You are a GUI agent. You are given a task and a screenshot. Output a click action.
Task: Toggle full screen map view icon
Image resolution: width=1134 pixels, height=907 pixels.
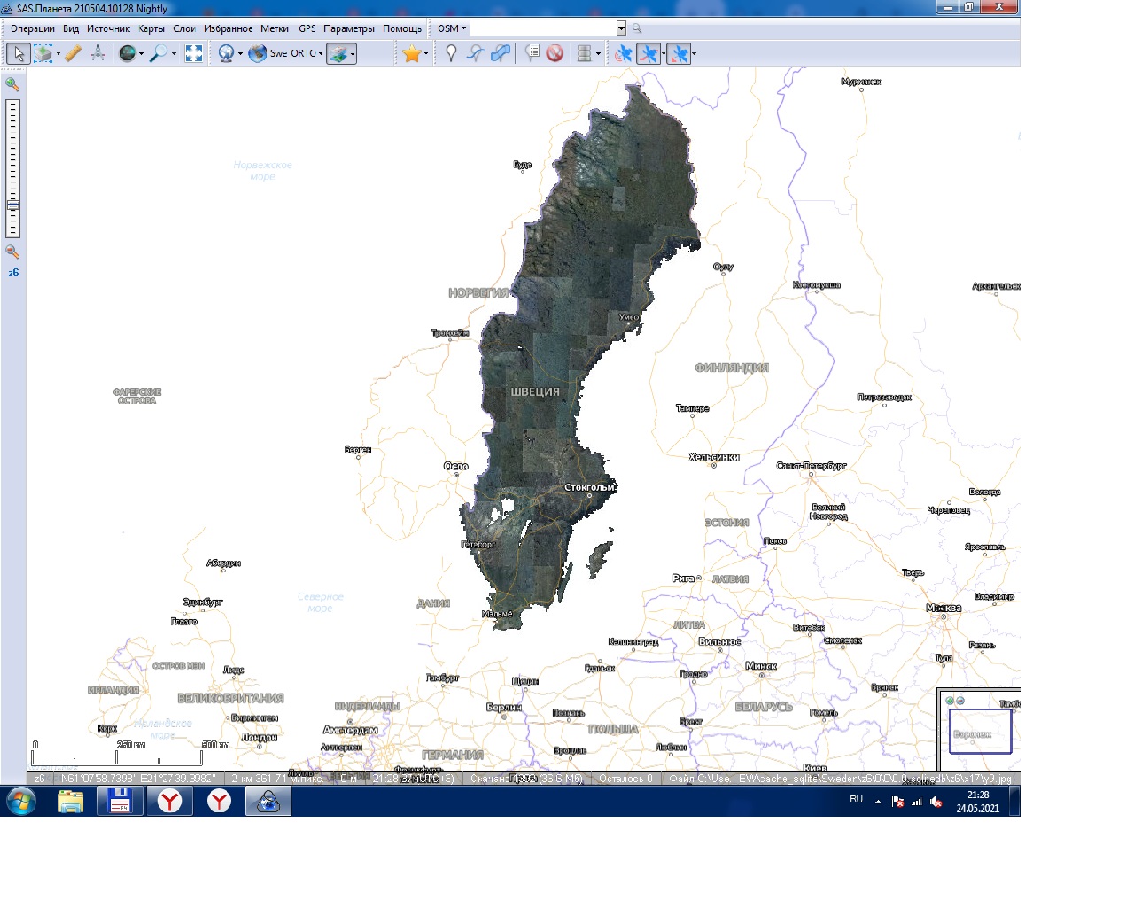194,54
